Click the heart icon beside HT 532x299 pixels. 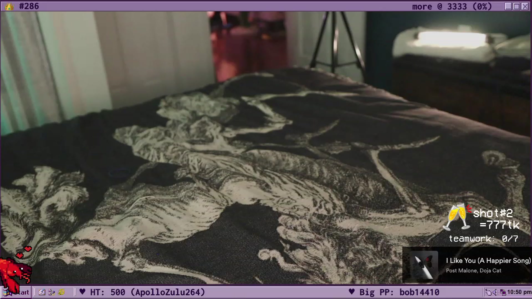82,292
